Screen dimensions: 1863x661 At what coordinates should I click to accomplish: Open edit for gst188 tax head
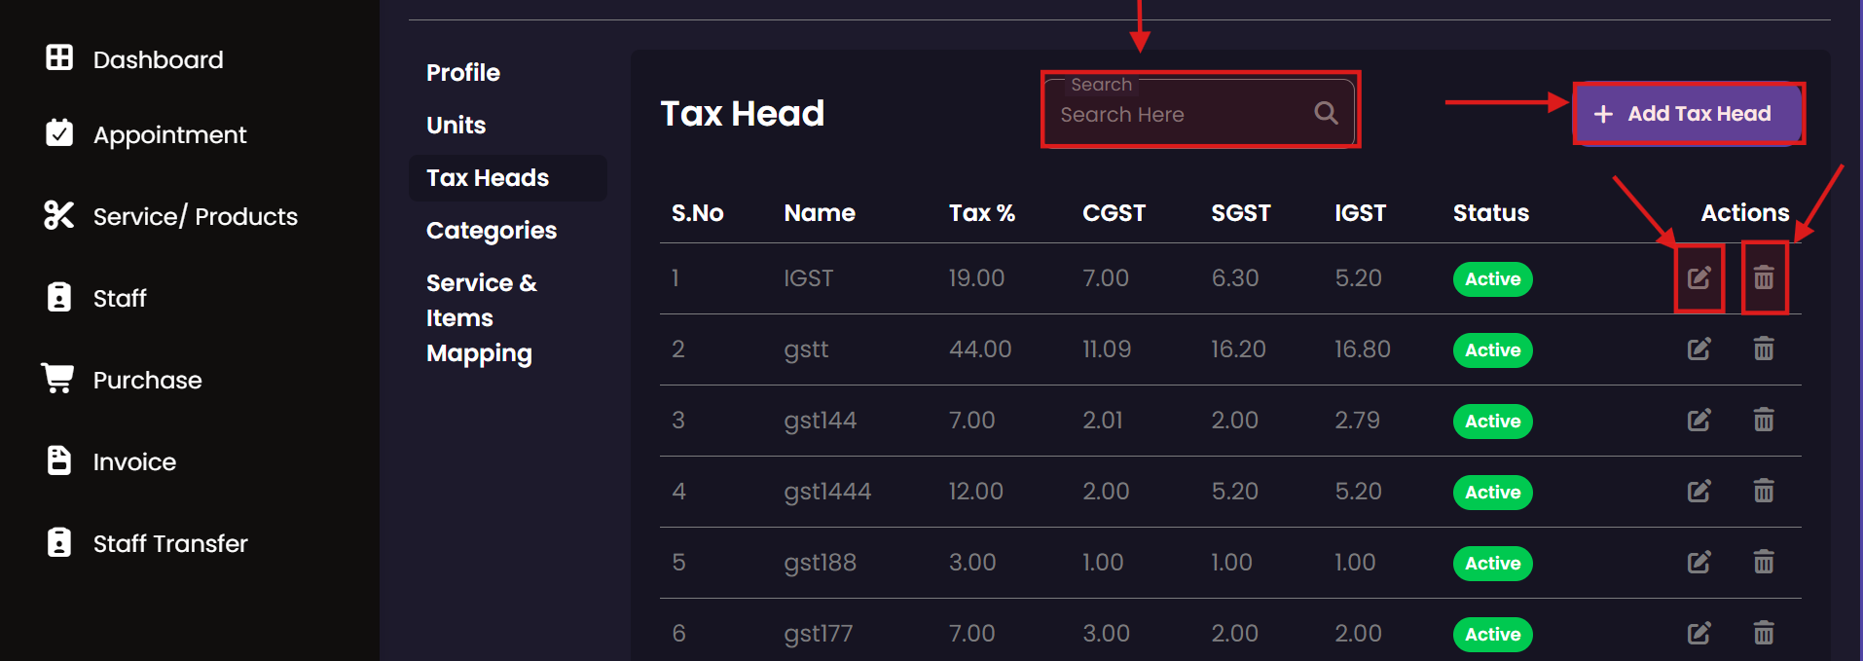(1699, 563)
